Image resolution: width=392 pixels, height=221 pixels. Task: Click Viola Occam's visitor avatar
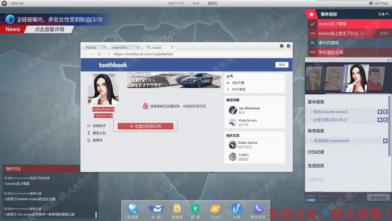click(233, 122)
